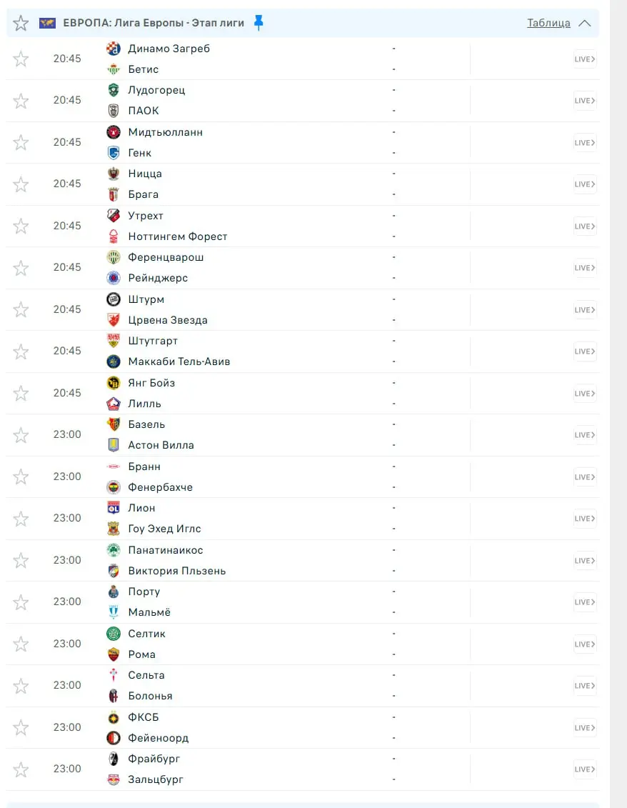Image resolution: width=627 pixels, height=808 pixels.
Task: Add Штутгарт – Маккаби Тель-Авив to favorites
Action: (x=21, y=351)
